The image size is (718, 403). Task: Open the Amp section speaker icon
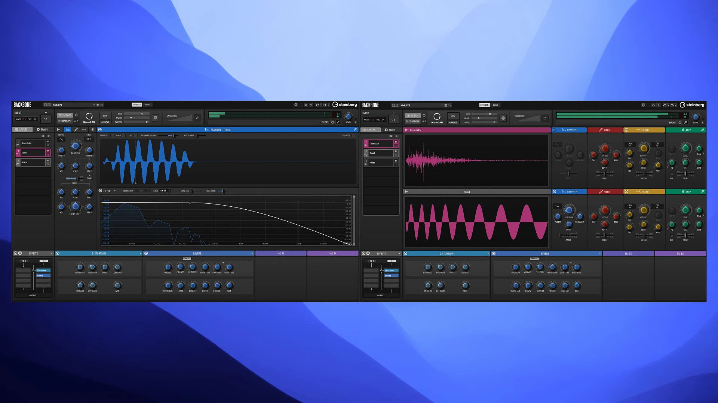(x=92, y=129)
